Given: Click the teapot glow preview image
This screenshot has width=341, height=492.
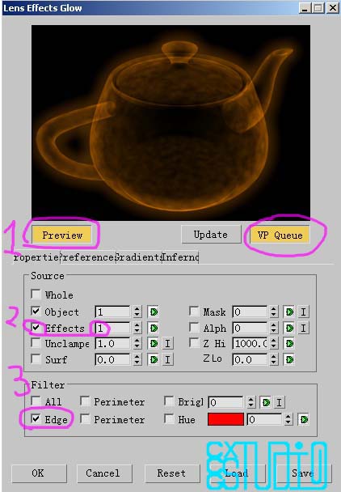Looking at the screenshot, I should click(170, 123).
